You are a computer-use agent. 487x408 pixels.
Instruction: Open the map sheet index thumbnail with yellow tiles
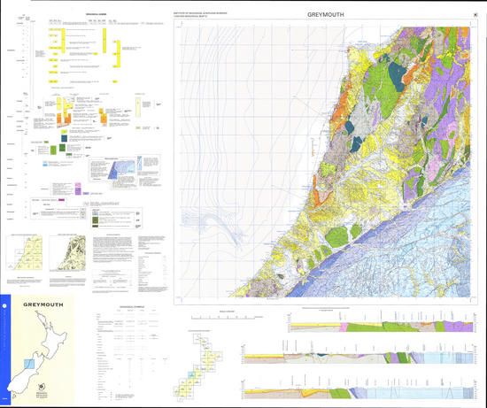click(x=25, y=252)
